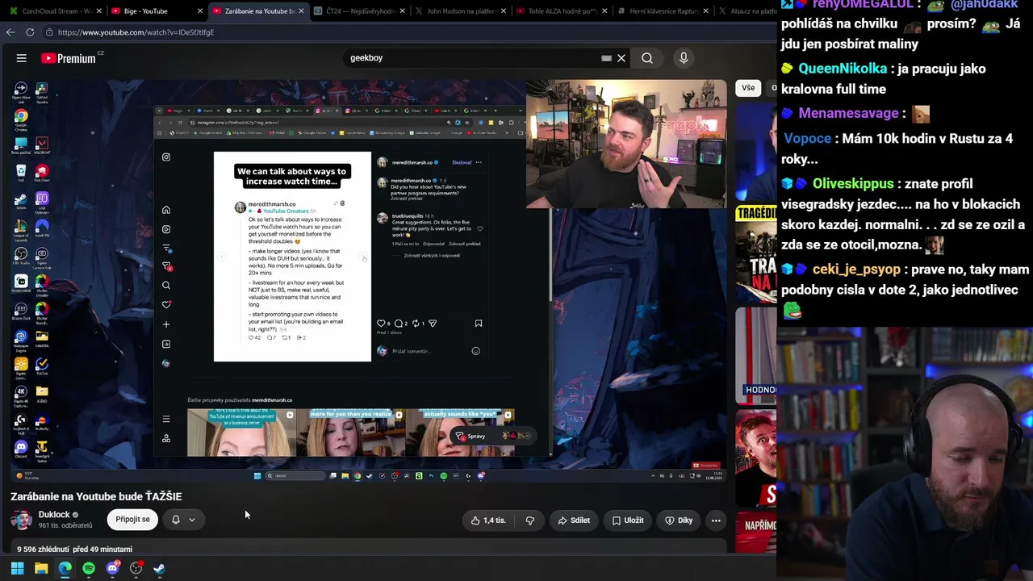The image size is (1033, 581).
Task: Launch Steam from the taskbar
Action: point(160,568)
